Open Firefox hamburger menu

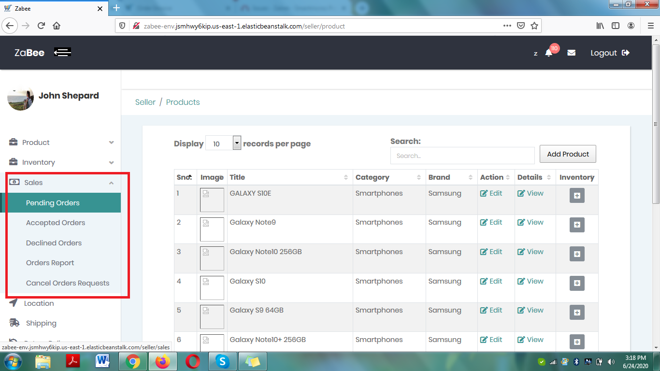[x=651, y=26]
